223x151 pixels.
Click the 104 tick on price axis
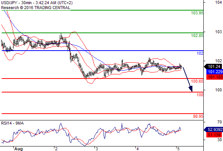click(218, 2)
